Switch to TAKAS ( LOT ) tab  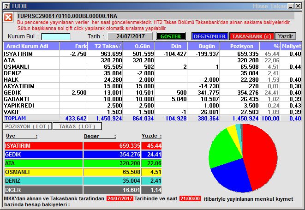click(x=77, y=126)
